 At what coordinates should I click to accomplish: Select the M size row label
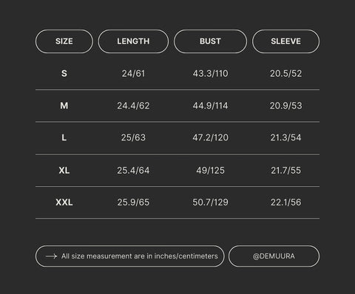click(x=64, y=106)
